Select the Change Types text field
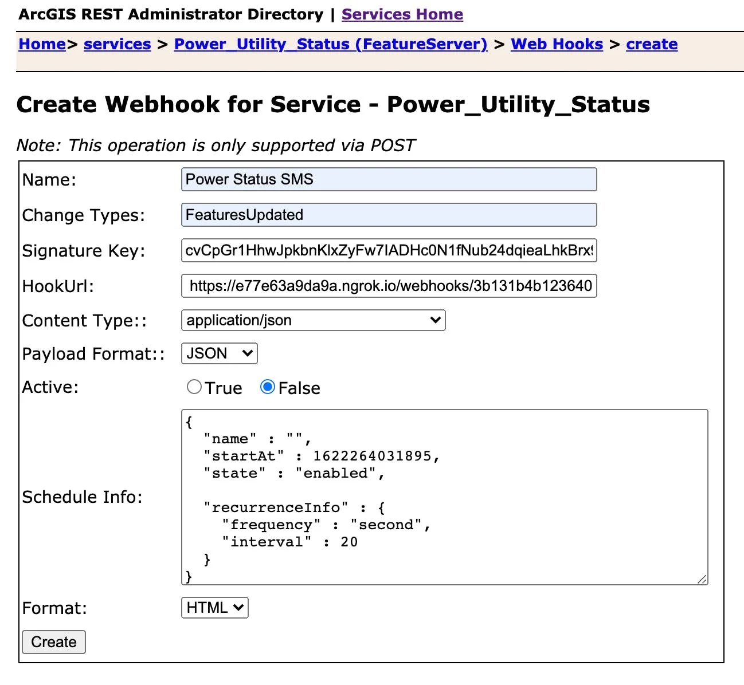The image size is (744, 685). tap(389, 215)
